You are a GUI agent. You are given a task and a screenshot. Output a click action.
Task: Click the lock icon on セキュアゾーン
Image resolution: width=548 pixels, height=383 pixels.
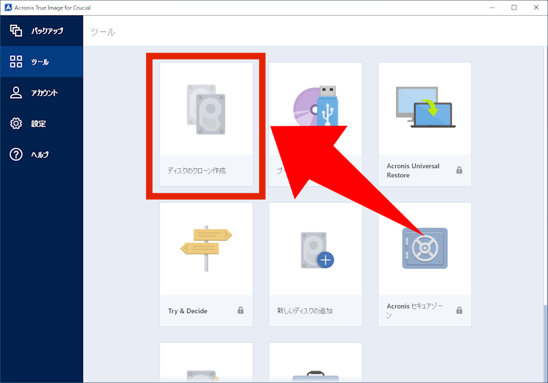[x=459, y=310]
